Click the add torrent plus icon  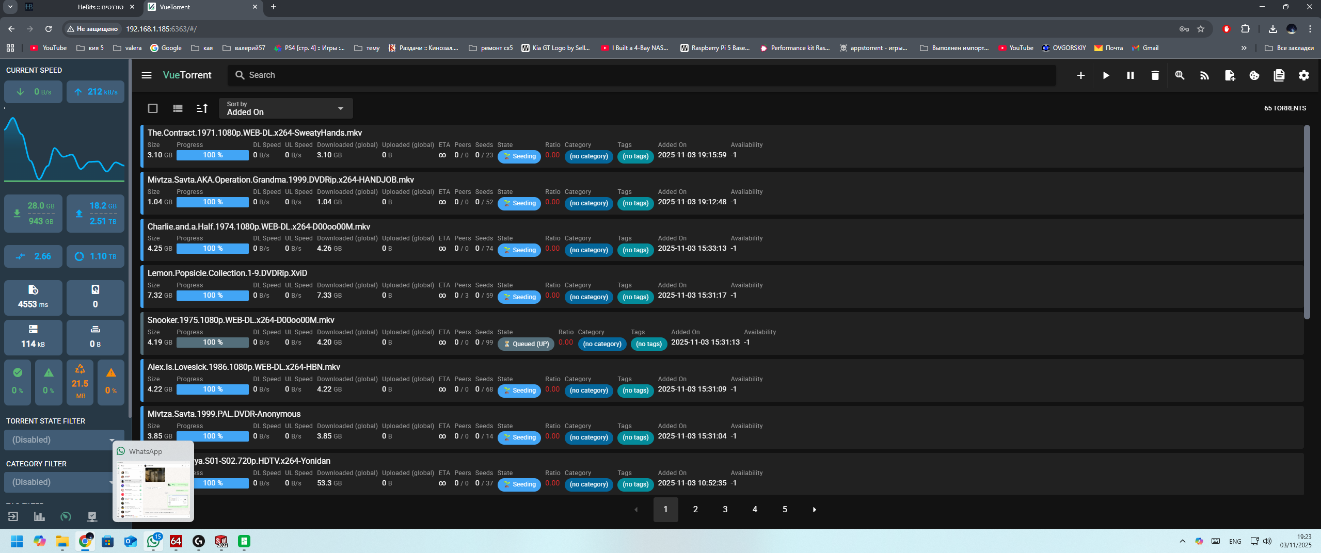[1080, 75]
